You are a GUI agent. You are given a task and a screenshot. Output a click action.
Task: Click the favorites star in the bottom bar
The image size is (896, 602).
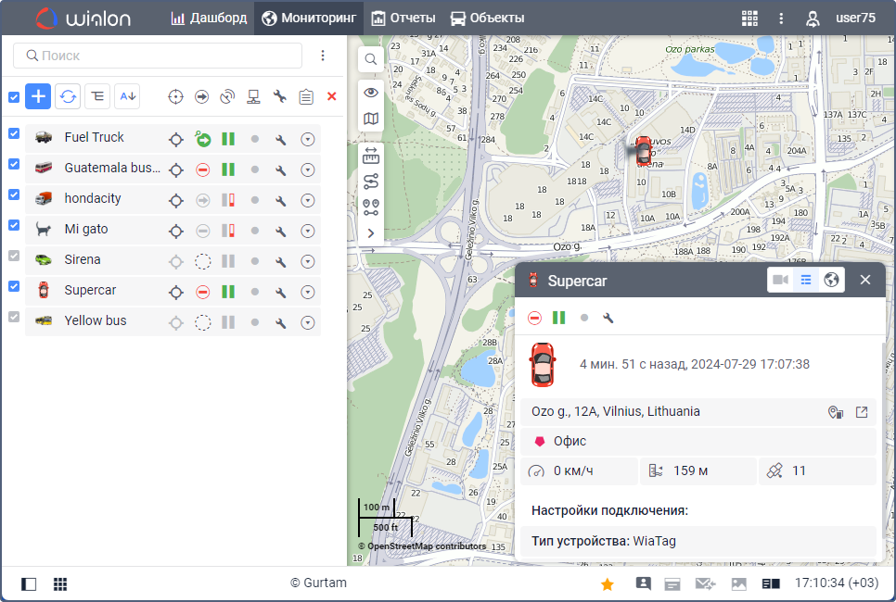[x=608, y=583]
